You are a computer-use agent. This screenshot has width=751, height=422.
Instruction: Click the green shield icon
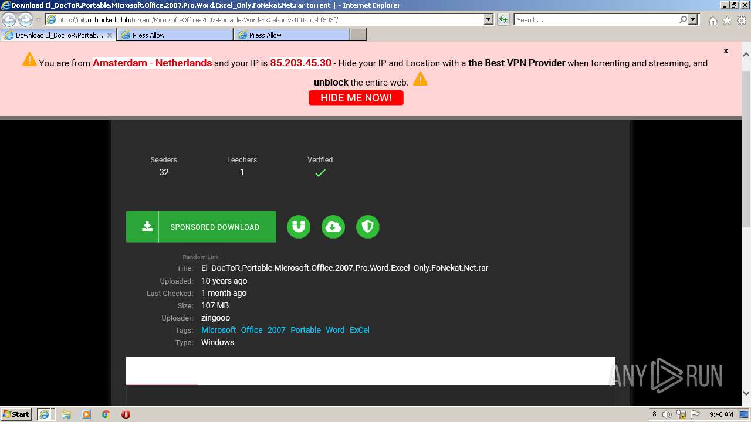click(x=368, y=227)
